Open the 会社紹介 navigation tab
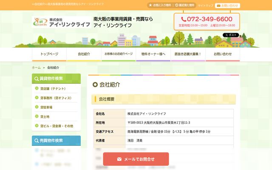The image size is (272, 170). click(84, 54)
